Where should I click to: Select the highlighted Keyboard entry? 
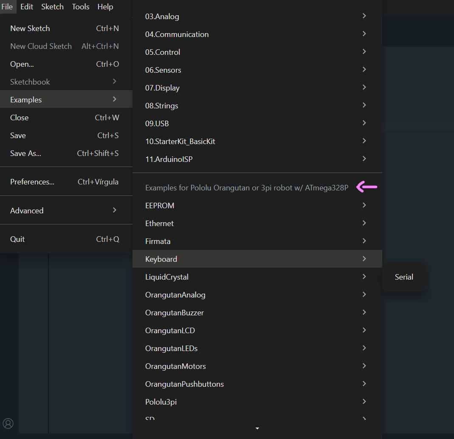click(257, 259)
